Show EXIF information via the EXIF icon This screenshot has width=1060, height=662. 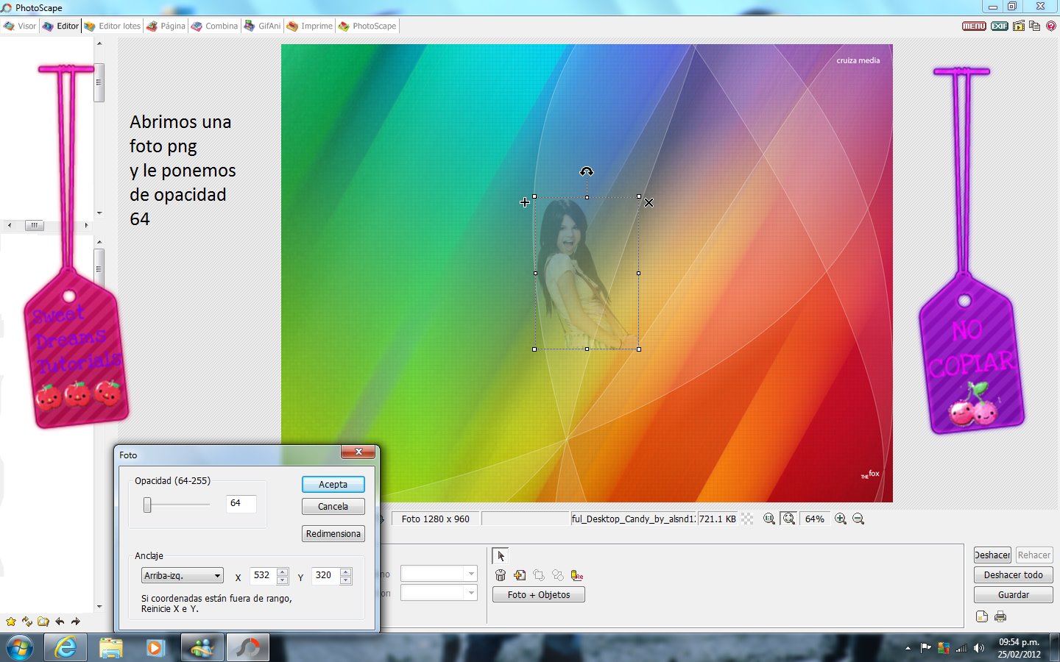click(1000, 26)
